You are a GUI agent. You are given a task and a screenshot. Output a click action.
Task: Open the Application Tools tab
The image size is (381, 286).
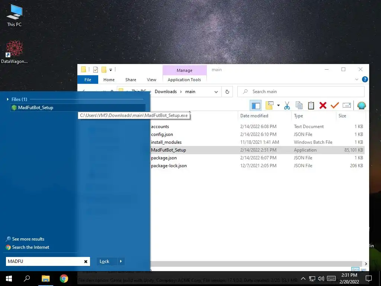[185, 80]
